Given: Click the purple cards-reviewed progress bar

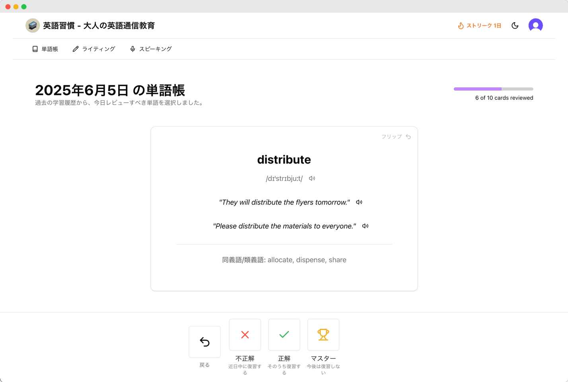Looking at the screenshot, I should click(493, 89).
